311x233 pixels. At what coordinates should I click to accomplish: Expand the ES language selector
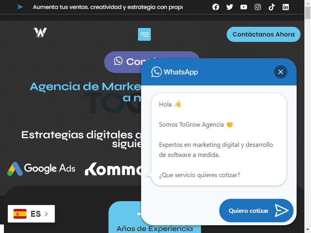(x=31, y=214)
